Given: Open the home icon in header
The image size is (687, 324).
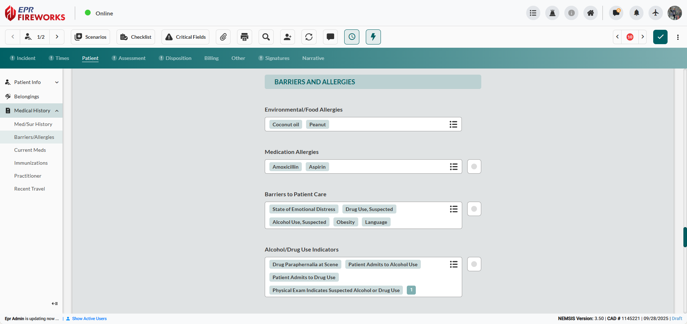Looking at the screenshot, I should click(x=591, y=13).
